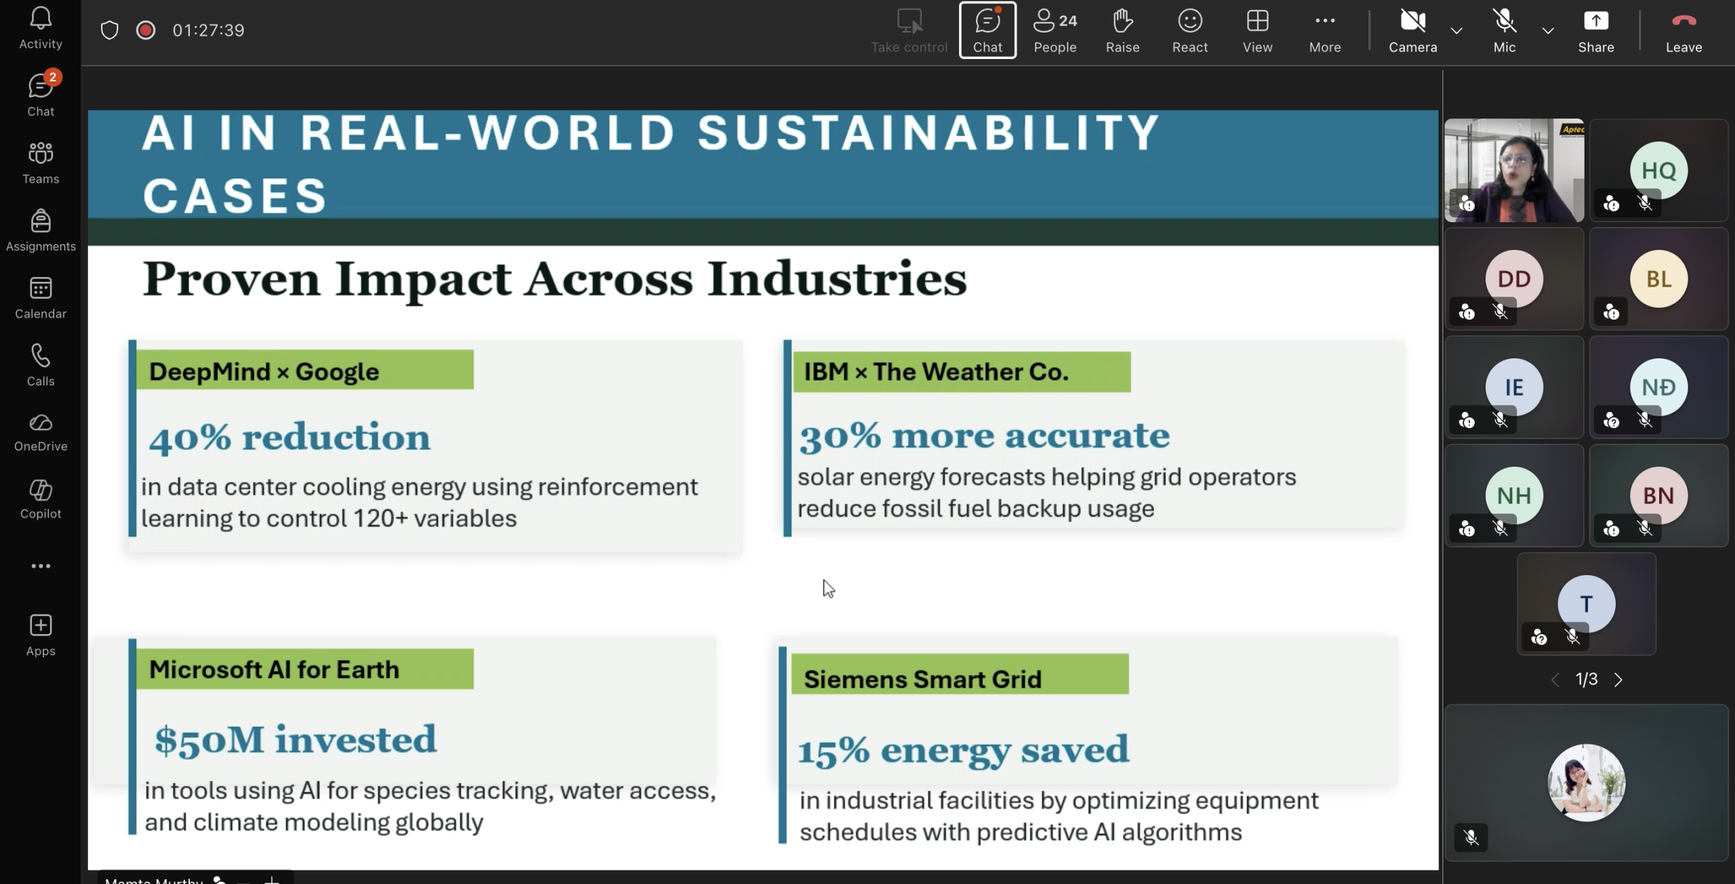
Task: Open OneDrive from the sidebar
Action: 41,432
